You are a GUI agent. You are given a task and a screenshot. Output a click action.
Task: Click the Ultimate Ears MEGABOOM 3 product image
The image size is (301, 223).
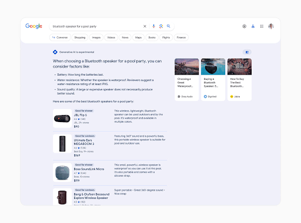[62, 144]
